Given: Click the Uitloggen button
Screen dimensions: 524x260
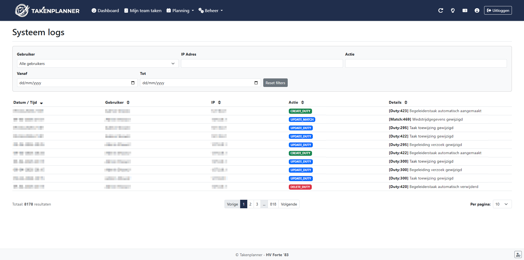Looking at the screenshot, I should pos(498,10).
